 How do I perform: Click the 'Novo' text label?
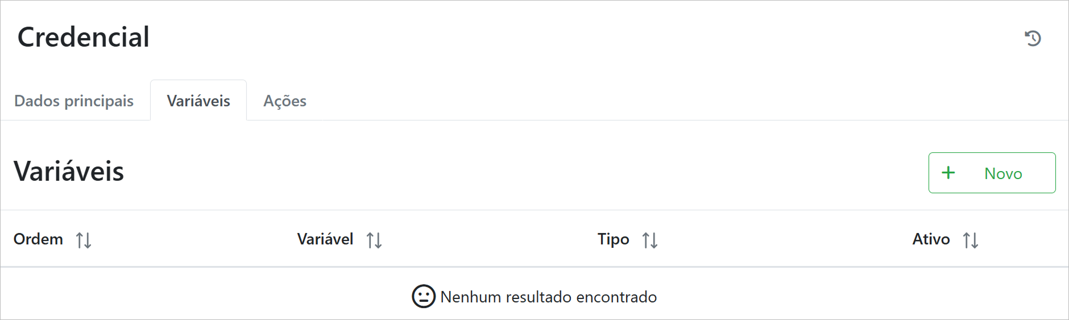click(1003, 173)
